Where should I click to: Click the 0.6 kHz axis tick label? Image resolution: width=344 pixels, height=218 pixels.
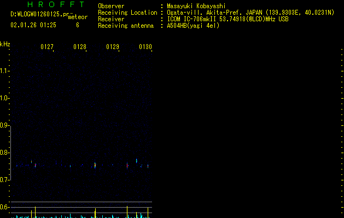click(x=4, y=207)
